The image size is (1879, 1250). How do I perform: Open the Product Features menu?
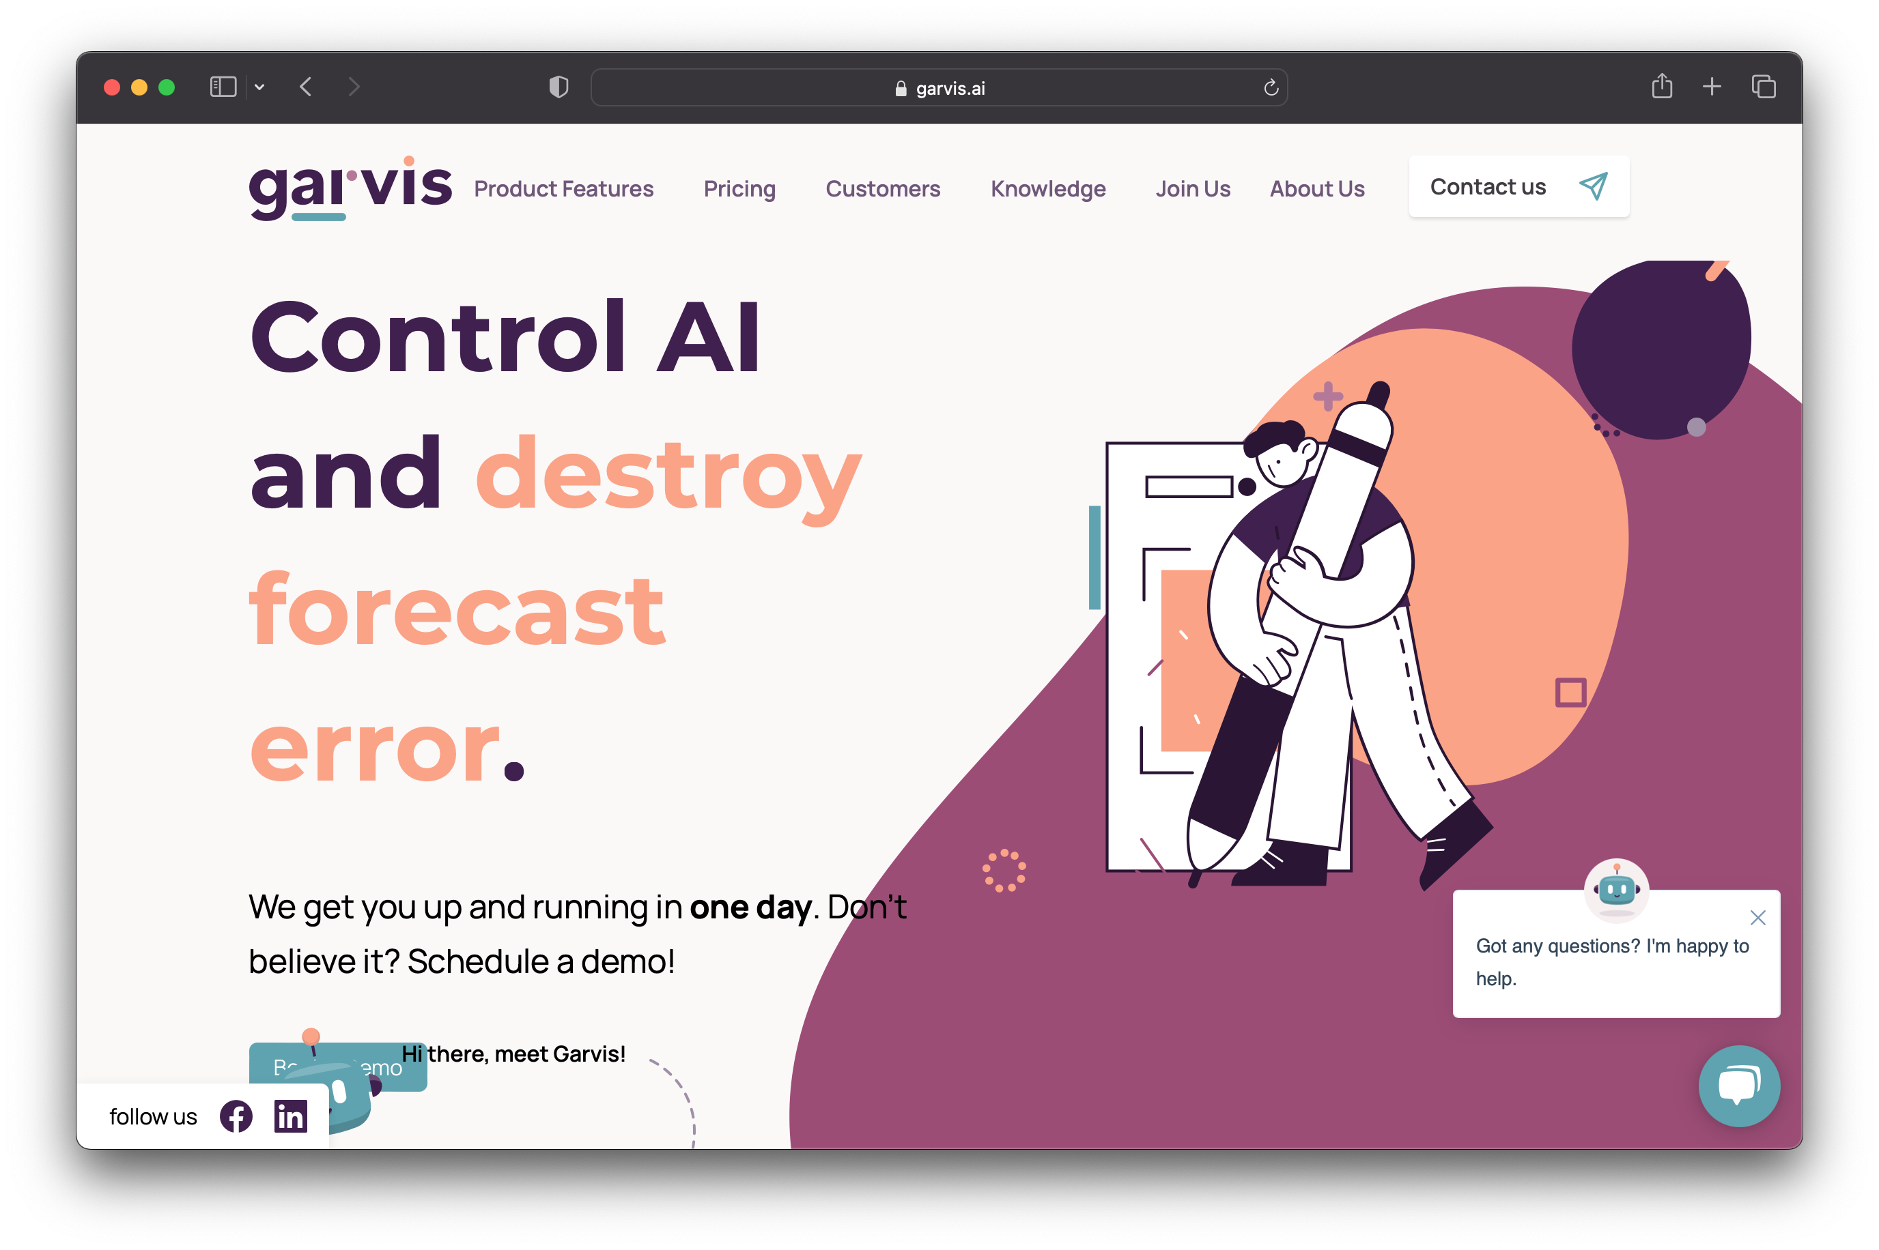(563, 188)
